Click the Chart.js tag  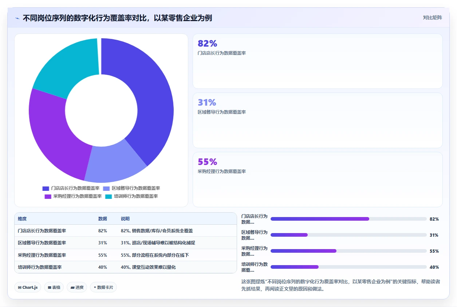coord(28,287)
